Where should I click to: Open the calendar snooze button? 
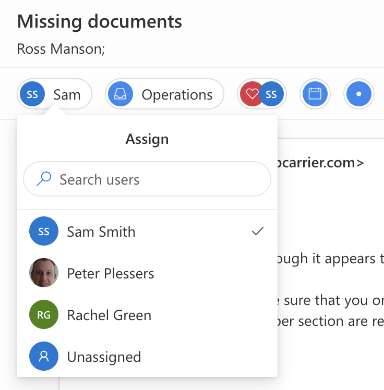(x=315, y=94)
